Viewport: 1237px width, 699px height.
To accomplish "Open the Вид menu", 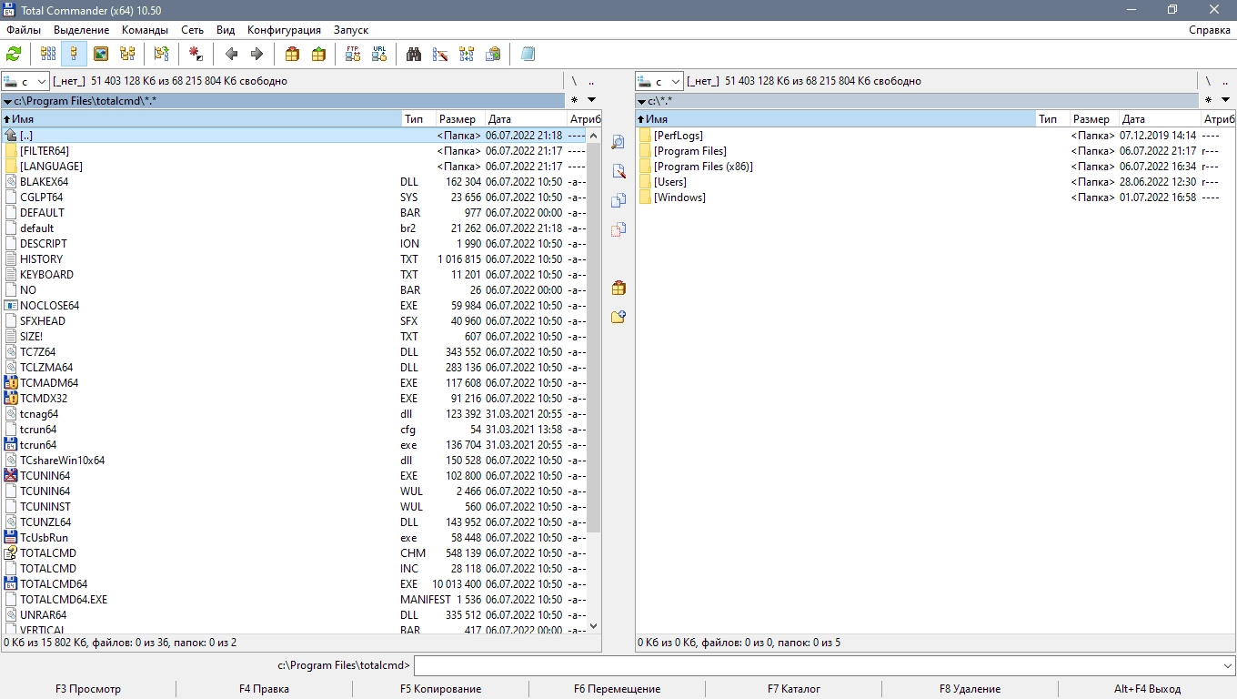I will pyautogui.click(x=226, y=30).
